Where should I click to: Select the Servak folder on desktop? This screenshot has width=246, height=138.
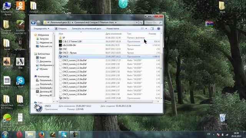tap(7, 44)
